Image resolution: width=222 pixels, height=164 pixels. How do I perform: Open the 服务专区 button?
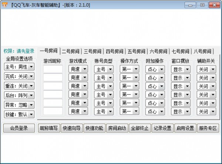[x=208, y=128]
